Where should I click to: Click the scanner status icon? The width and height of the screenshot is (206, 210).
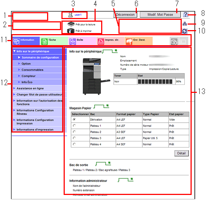pyautogui.click(x=71, y=24)
